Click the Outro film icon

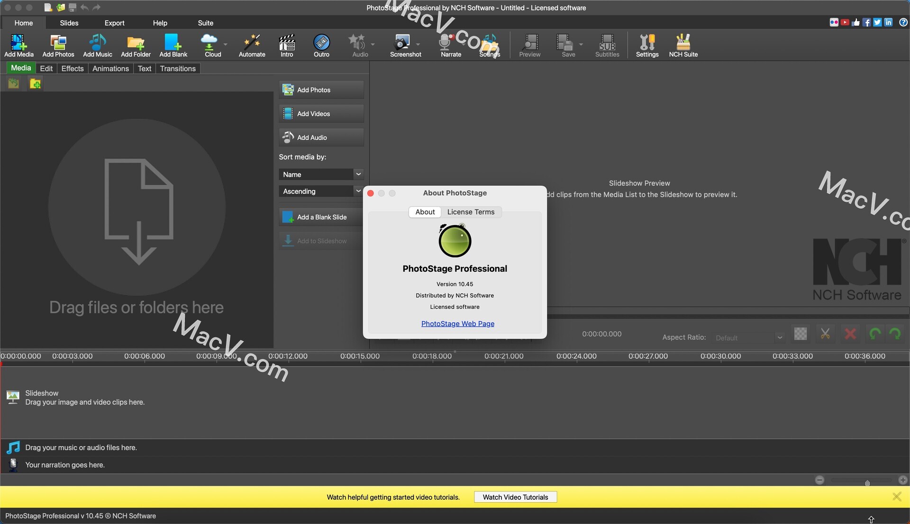321,45
